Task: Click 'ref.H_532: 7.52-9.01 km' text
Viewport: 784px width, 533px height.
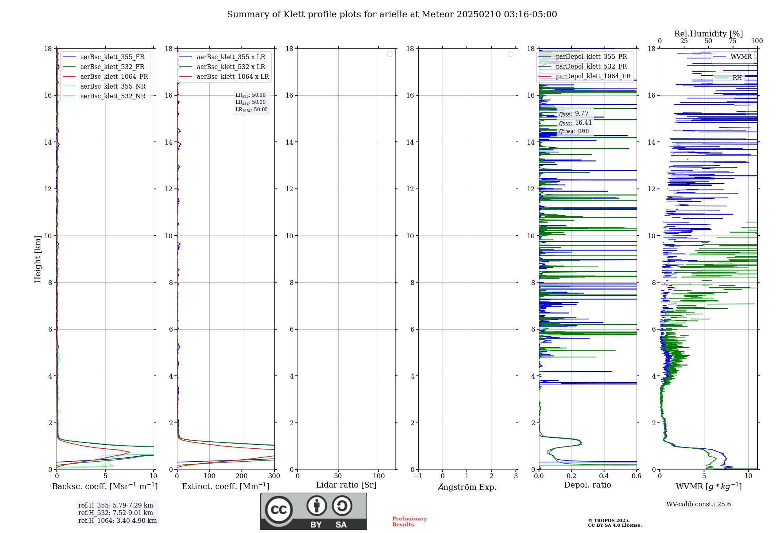Action: (116, 513)
